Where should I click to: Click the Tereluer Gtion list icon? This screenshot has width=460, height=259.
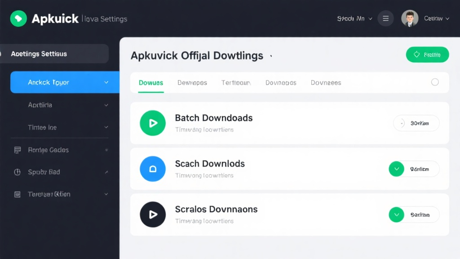tap(17, 194)
